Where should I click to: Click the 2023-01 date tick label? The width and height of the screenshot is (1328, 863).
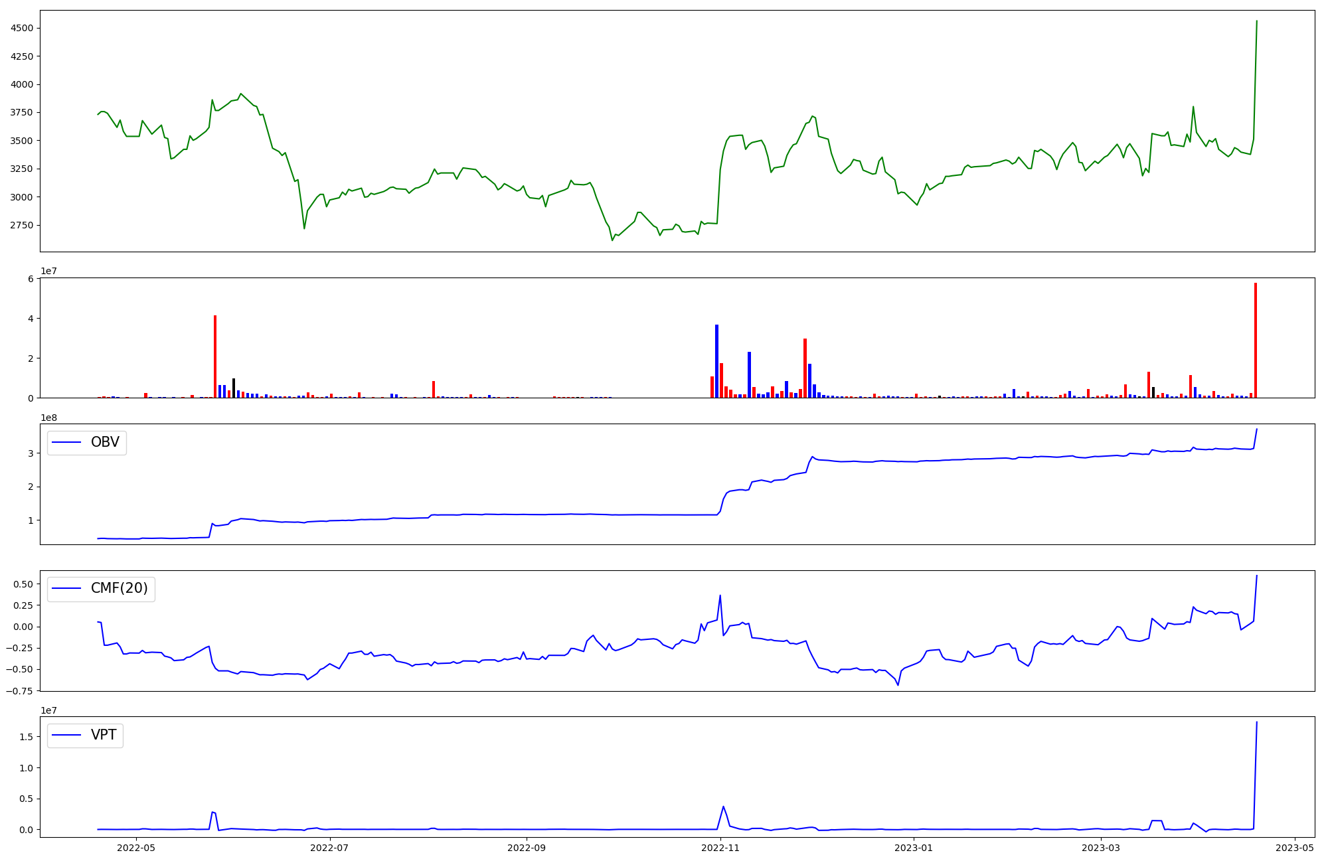tap(914, 848)
